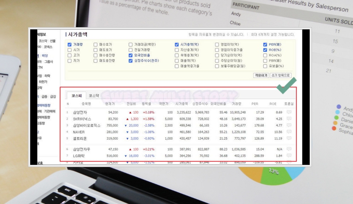This screenshot has width=353, height=204.
Task: Open the discussion icon for LG화학 row
Action: (289, 155)
